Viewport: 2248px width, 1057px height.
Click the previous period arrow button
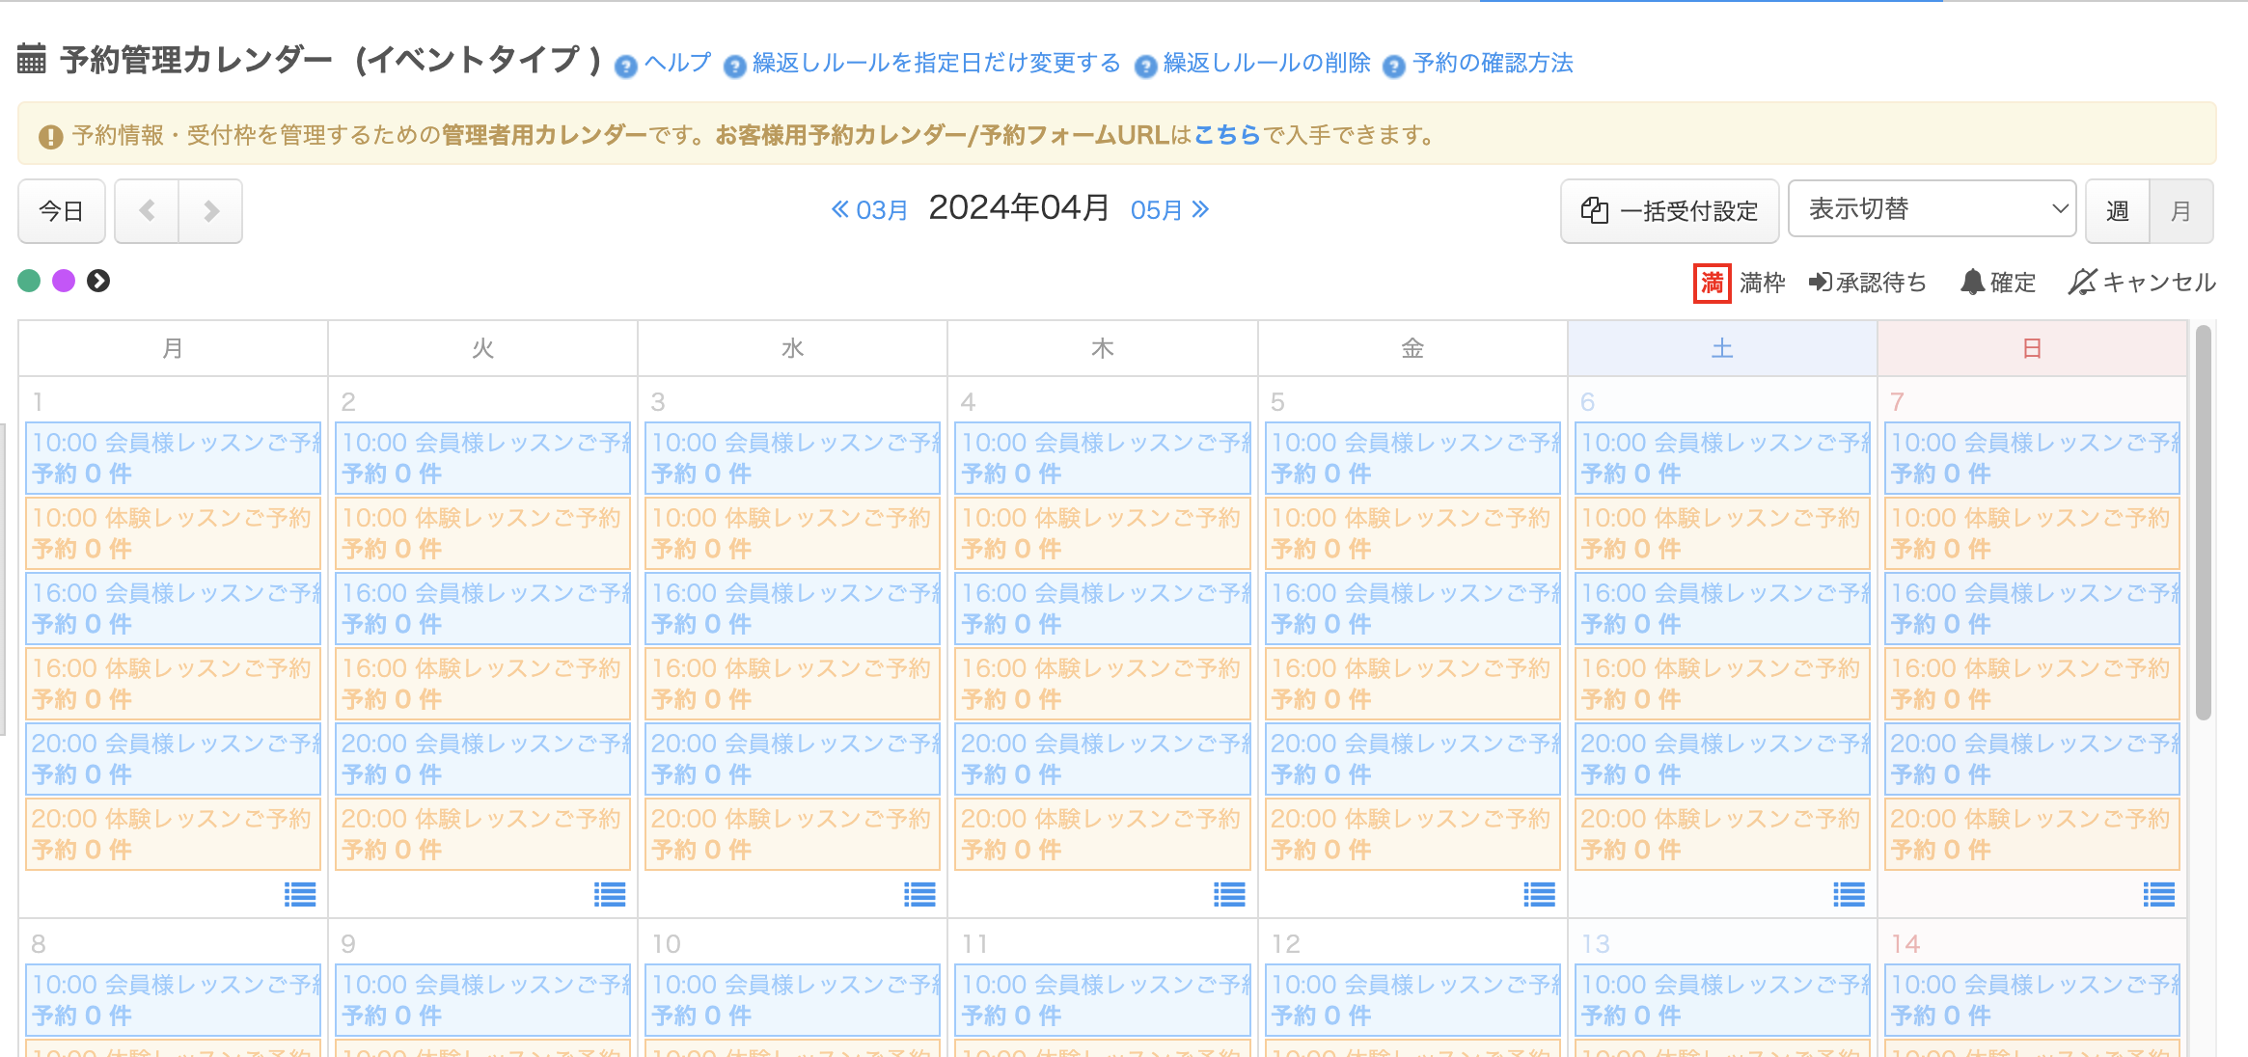pos(147,211)
